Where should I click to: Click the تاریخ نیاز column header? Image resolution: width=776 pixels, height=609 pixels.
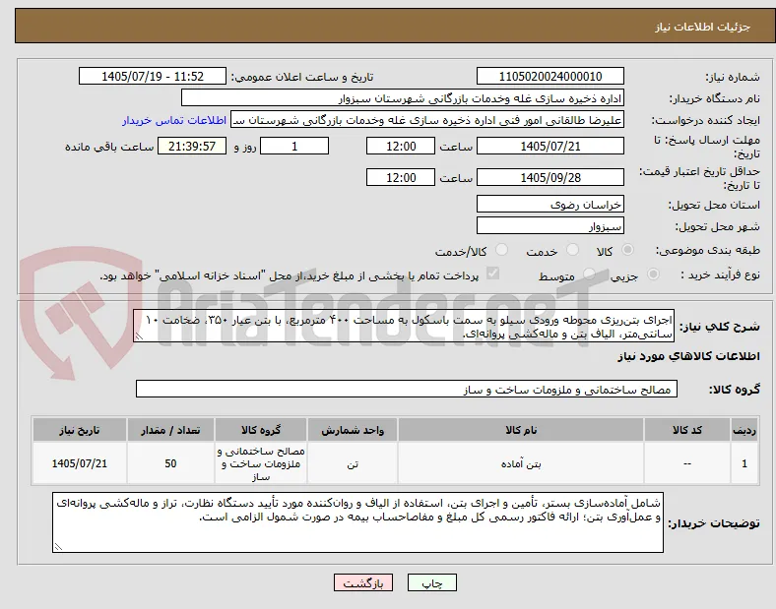[80, 430]
